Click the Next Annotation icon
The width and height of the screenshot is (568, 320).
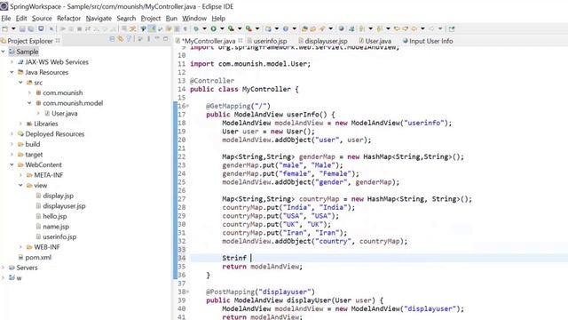click(362, 28)
